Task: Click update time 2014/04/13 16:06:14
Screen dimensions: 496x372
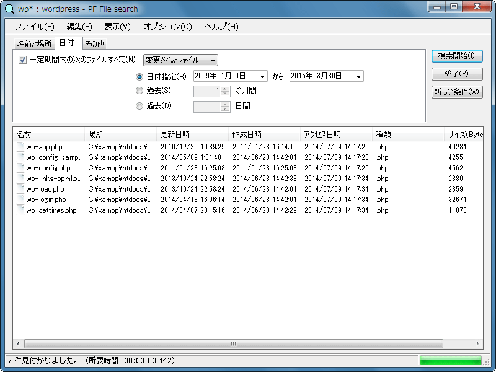Action: 193,200
